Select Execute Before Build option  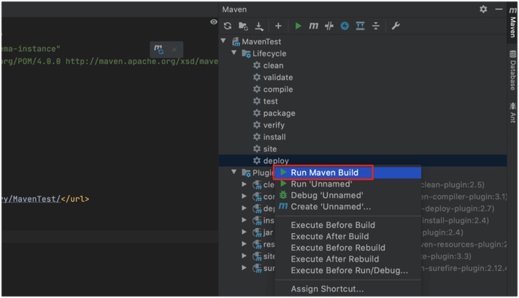click(x=348, y=225)
